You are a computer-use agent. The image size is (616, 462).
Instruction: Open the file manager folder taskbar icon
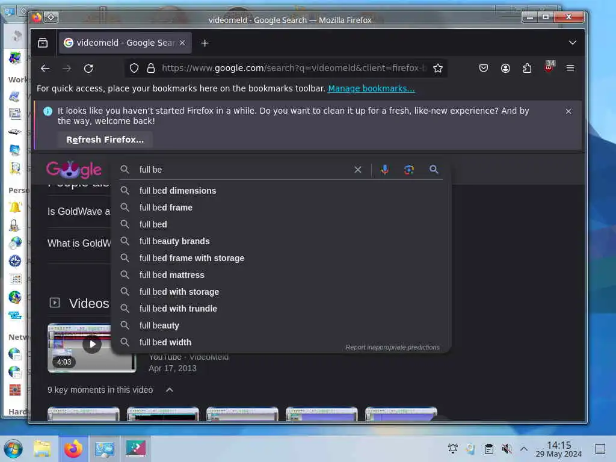(x=43, y=449)
